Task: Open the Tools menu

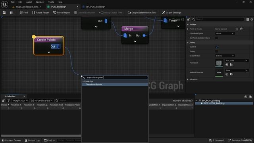Action: click(x=51, y=2)
